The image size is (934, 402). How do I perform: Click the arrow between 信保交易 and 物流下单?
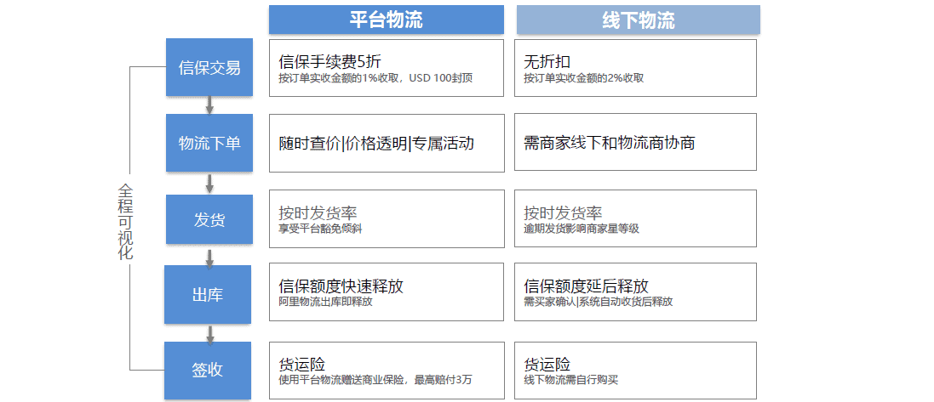point(209,105)
